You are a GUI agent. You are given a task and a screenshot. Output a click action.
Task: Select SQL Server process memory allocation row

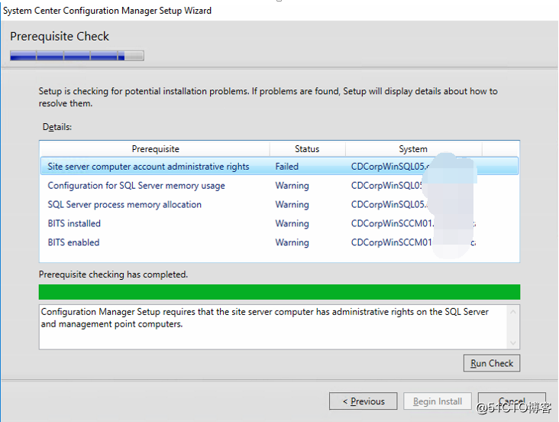279,205
